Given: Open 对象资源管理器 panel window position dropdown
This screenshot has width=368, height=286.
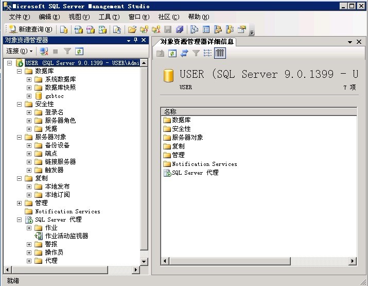Looking at the screenshot, I should coord(129,41).
